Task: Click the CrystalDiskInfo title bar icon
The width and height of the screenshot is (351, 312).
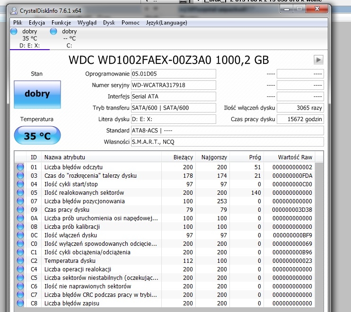Action: pos(14,10)
